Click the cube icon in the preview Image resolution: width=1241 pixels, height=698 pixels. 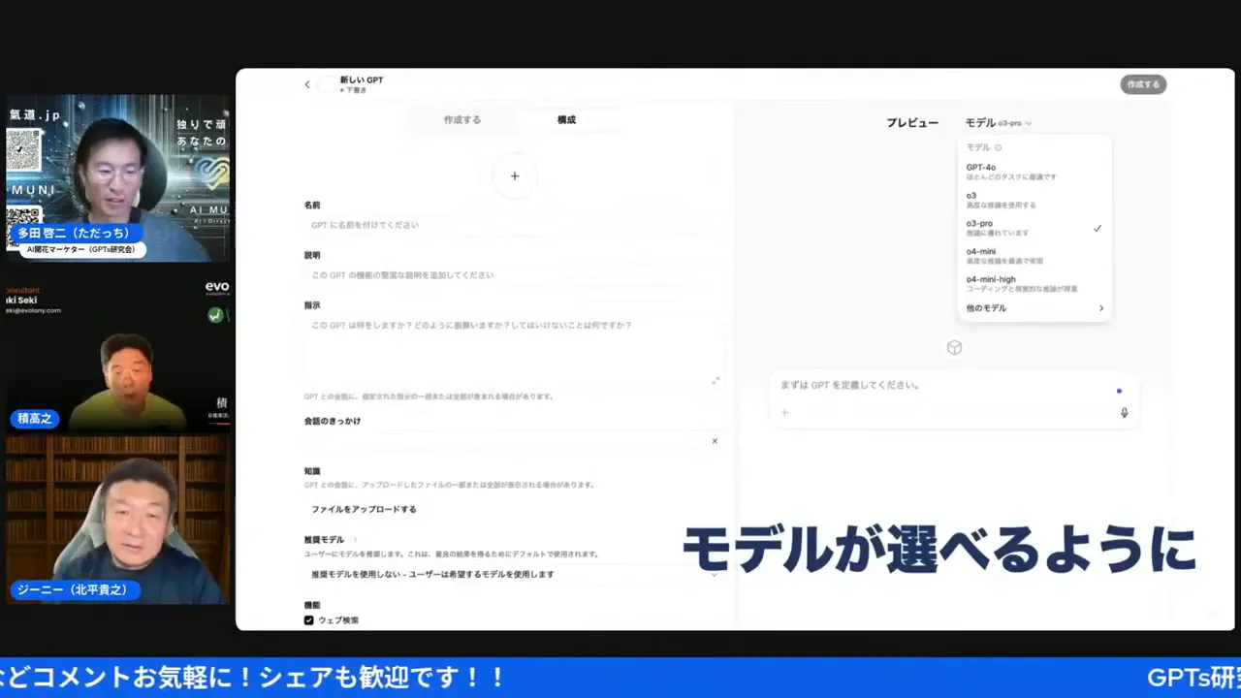coord(954,347)
